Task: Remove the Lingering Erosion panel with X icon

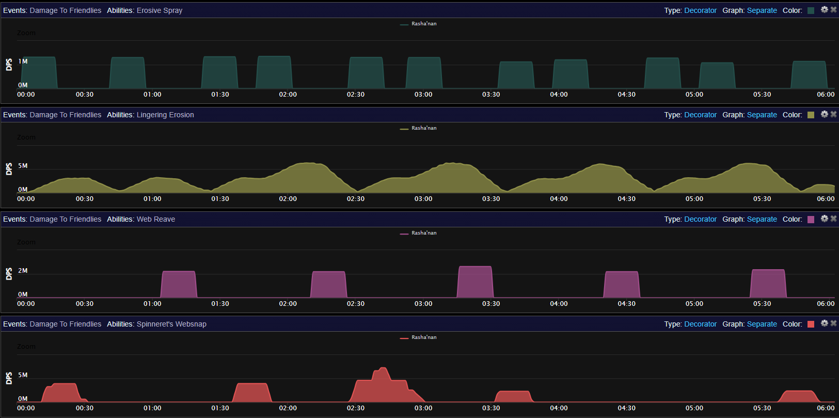Action: pos(833,114)
